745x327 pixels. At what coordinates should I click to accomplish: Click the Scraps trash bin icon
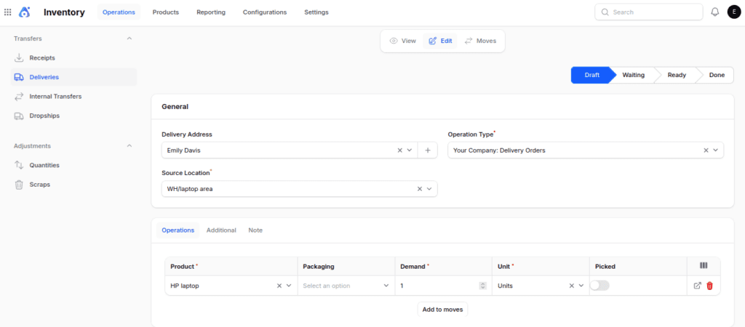(19, 185)
